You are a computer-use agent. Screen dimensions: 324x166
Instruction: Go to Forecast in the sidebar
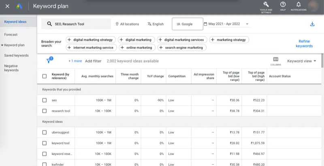11,35
